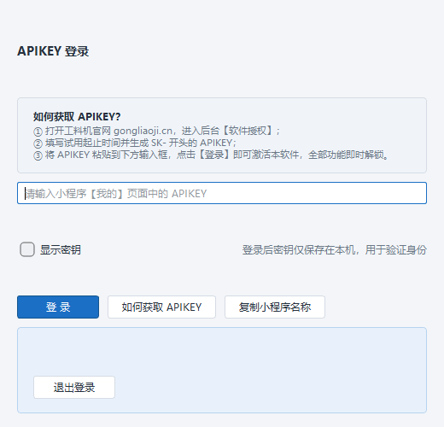Click the 如何获取 APIKEY? heading
Image resolution: width=444 pixels, height=427 pixels.
pyautogui.click(x=77, y=116)
